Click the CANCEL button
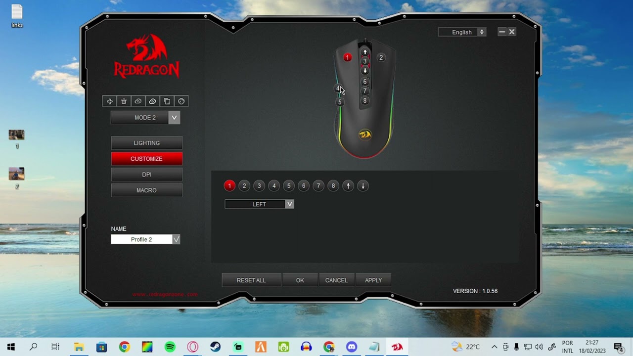633x356 pixels. 336,280
